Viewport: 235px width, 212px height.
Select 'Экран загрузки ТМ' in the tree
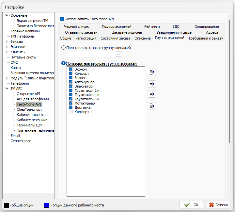(x=32, y=21)
